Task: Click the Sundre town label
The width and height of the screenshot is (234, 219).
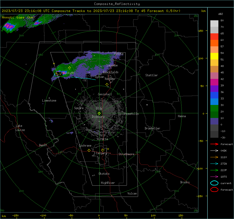Action: click(79, 108)
